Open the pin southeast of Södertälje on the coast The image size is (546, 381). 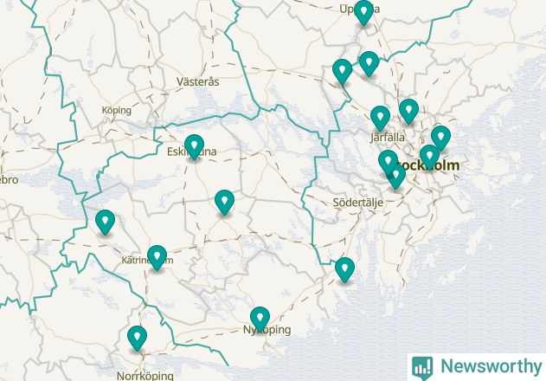pyautogui.click(x=344, y=270)
